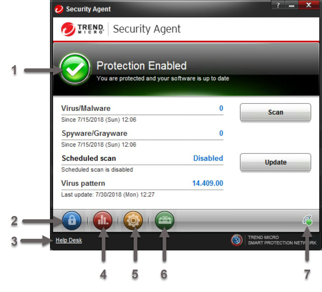The width and height of the screenshot is (322, 292).
Task: Click the Virus/Malware count of 0
Action: pos(221,108)
